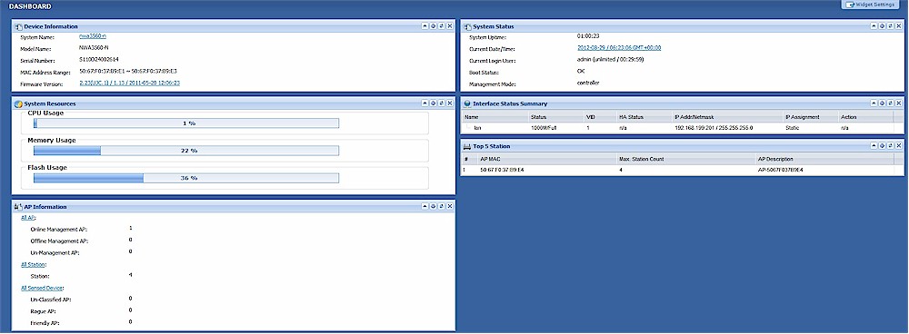Open the All AP link
The width and height of the screenshot is (909, 334).
pyautogui.click(x=28, y=218)
